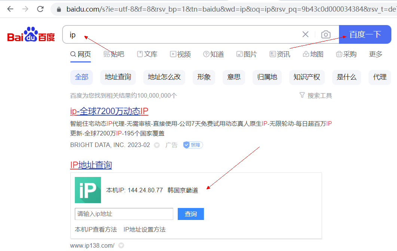Open 搜索工具 filter tools
The height and width of the screenshot is (251, 397).
(316, 95)
